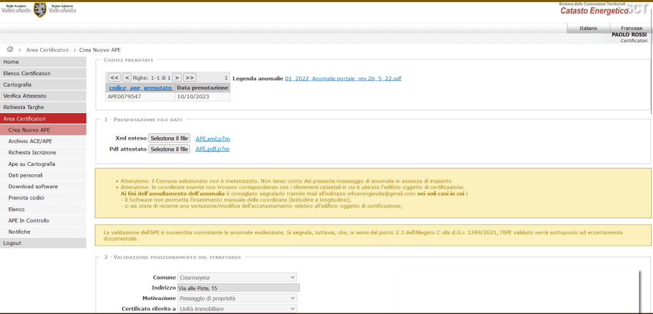Open the APE.pdf.p7m file link
The image size is (653, 314).
pos(212,149)
